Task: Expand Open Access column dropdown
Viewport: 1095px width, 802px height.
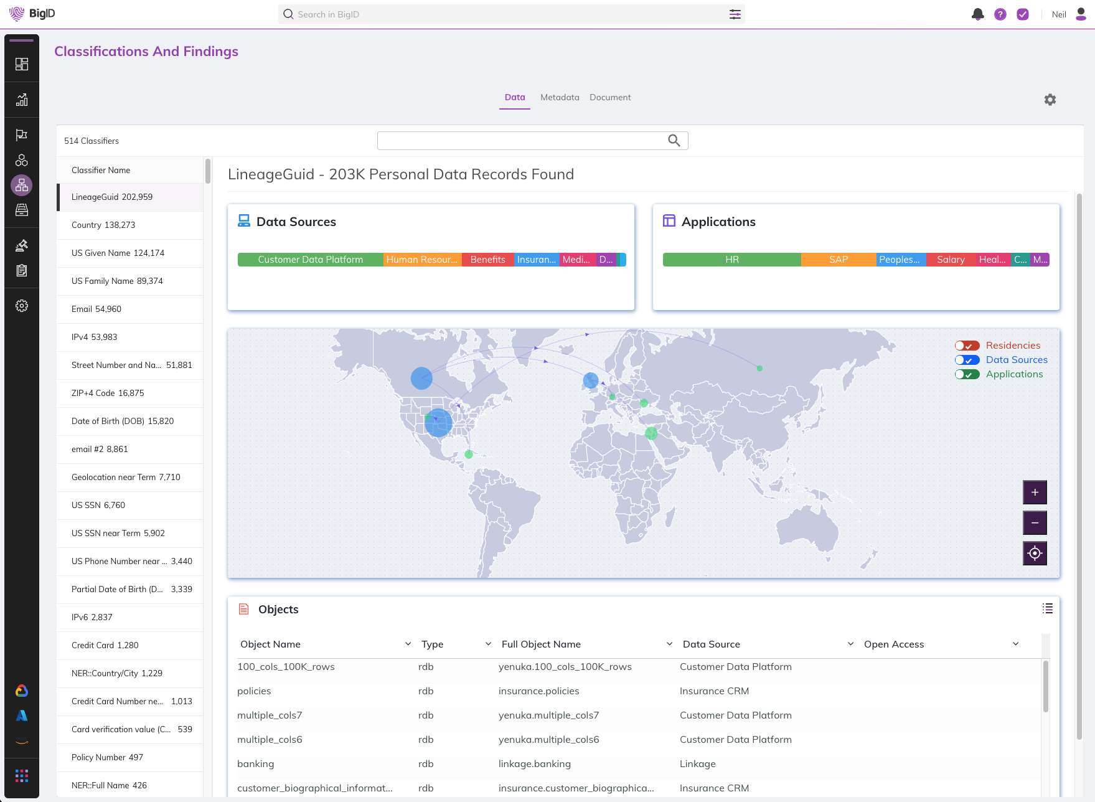Action: tap(1015, 644)
